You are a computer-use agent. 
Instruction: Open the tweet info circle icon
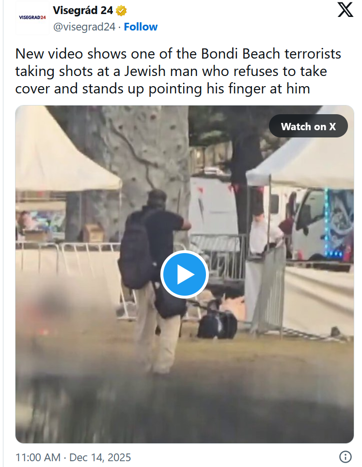pos(346,456)
